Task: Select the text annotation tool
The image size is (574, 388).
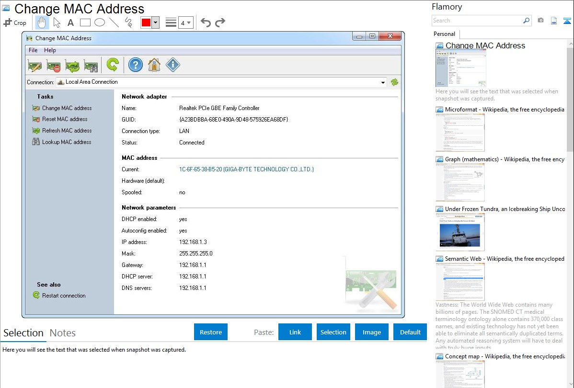Action: (70, 22)
